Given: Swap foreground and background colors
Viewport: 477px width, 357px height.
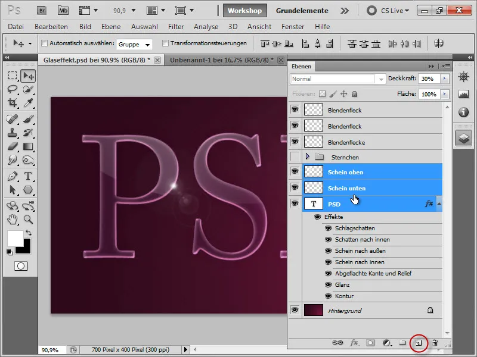Looking at the screenshot, I should (29, 233).
